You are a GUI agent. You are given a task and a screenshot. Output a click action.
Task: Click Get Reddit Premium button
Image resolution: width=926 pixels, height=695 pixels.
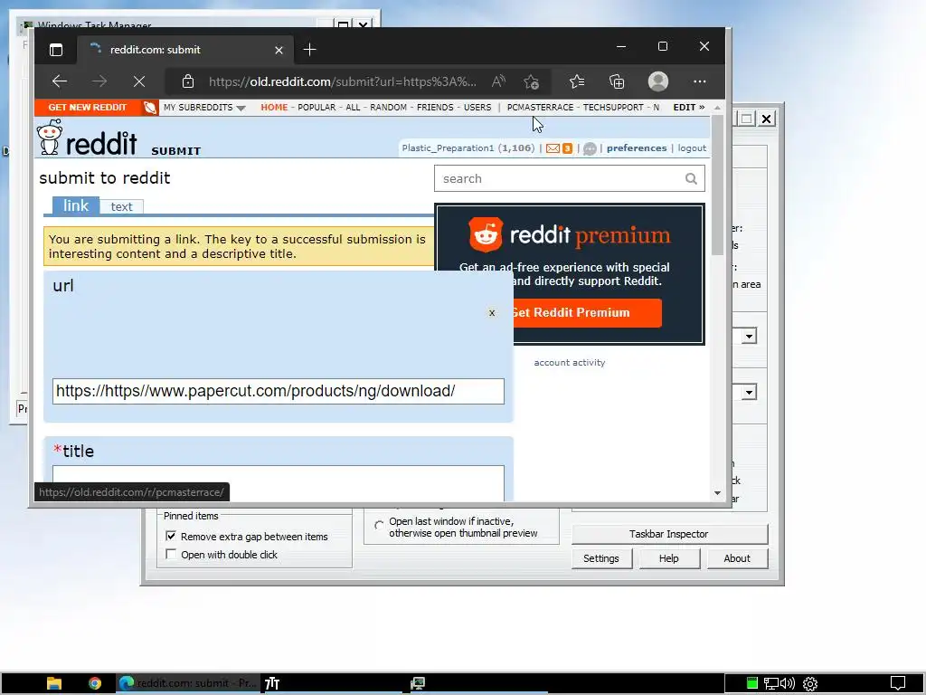(x=587, y=312)
